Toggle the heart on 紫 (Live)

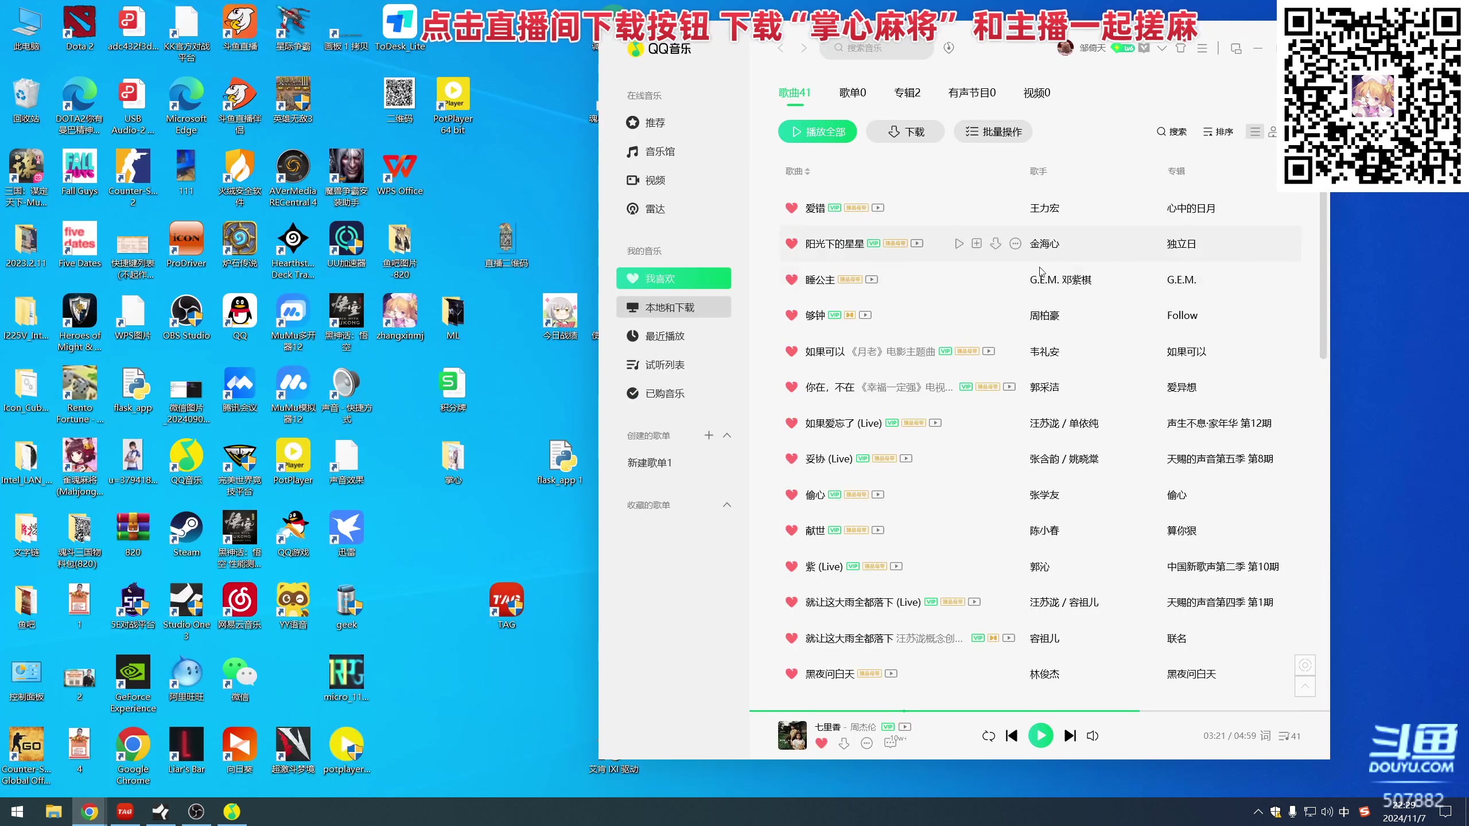pos(791,566)
